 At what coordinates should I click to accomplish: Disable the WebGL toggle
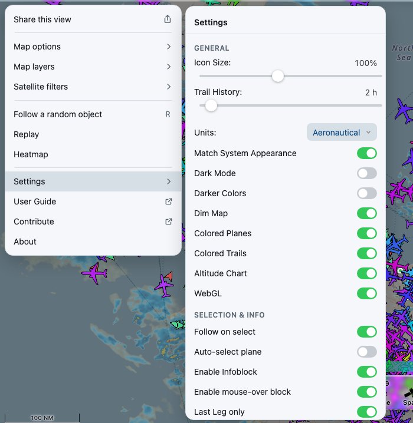(x=366, y=293)
